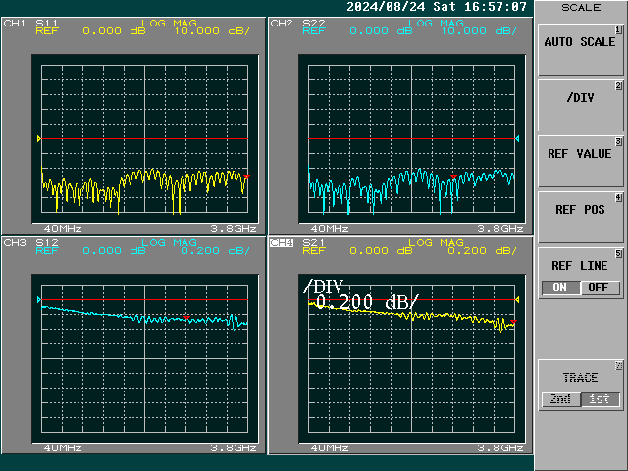
Task: Turn REF LINE to ON
Action: tap(559, 288)
